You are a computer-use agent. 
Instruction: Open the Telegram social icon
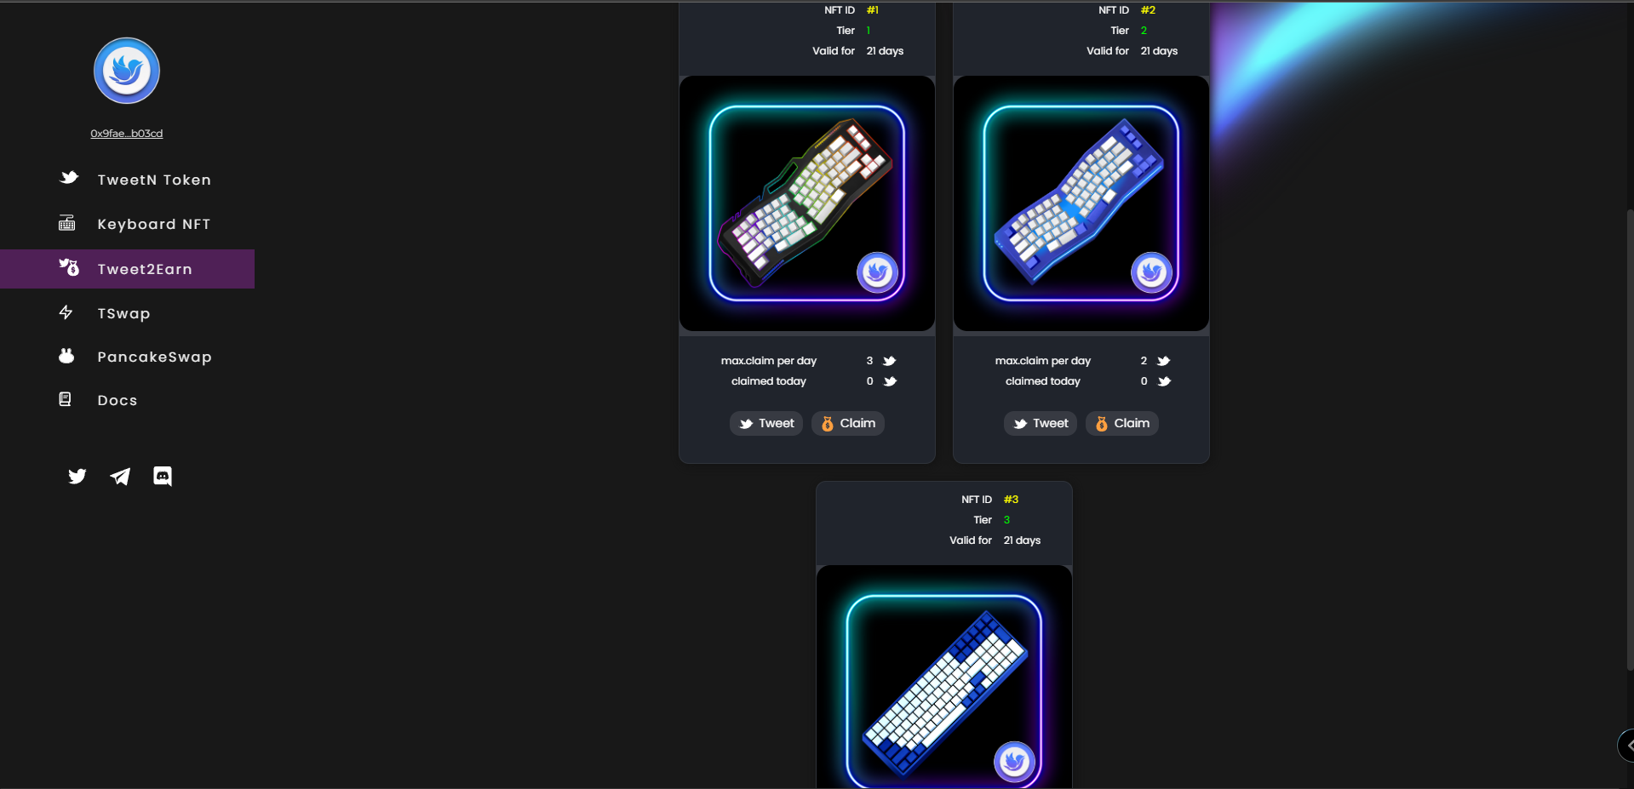click(120, 476)
